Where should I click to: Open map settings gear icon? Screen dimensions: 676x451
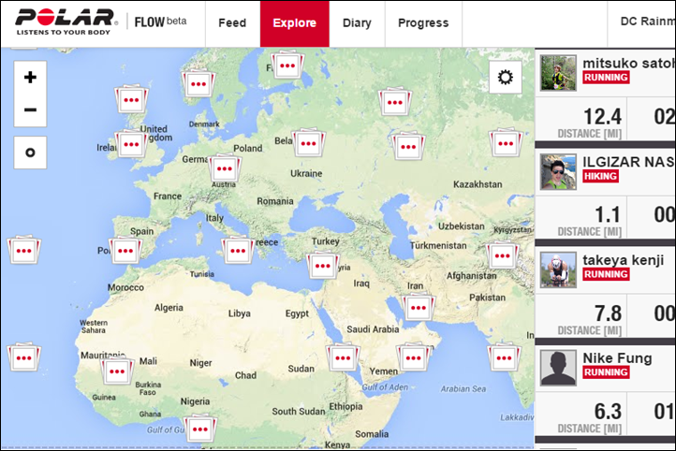coord(506,78)
